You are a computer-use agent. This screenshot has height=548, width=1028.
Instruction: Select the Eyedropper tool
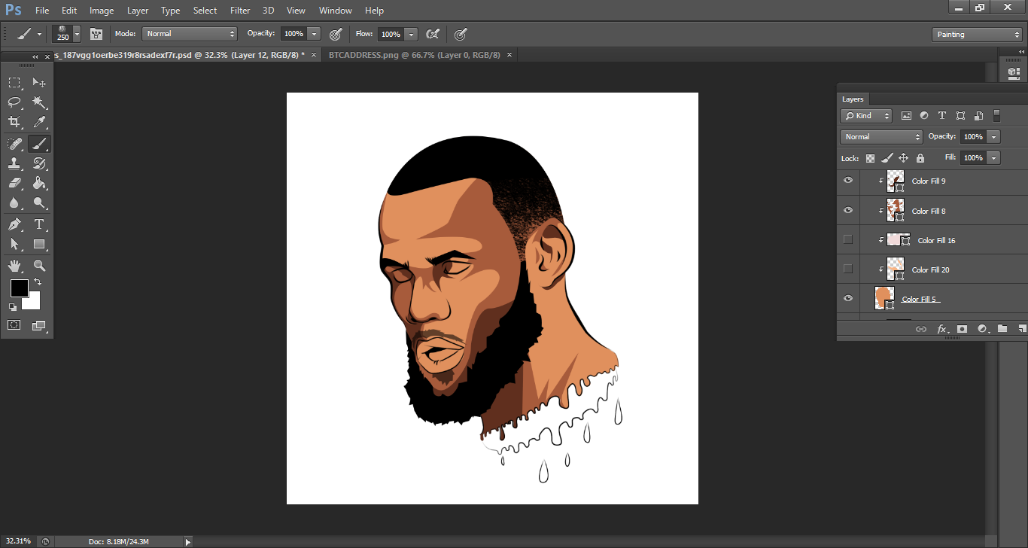tap(40, 121)
